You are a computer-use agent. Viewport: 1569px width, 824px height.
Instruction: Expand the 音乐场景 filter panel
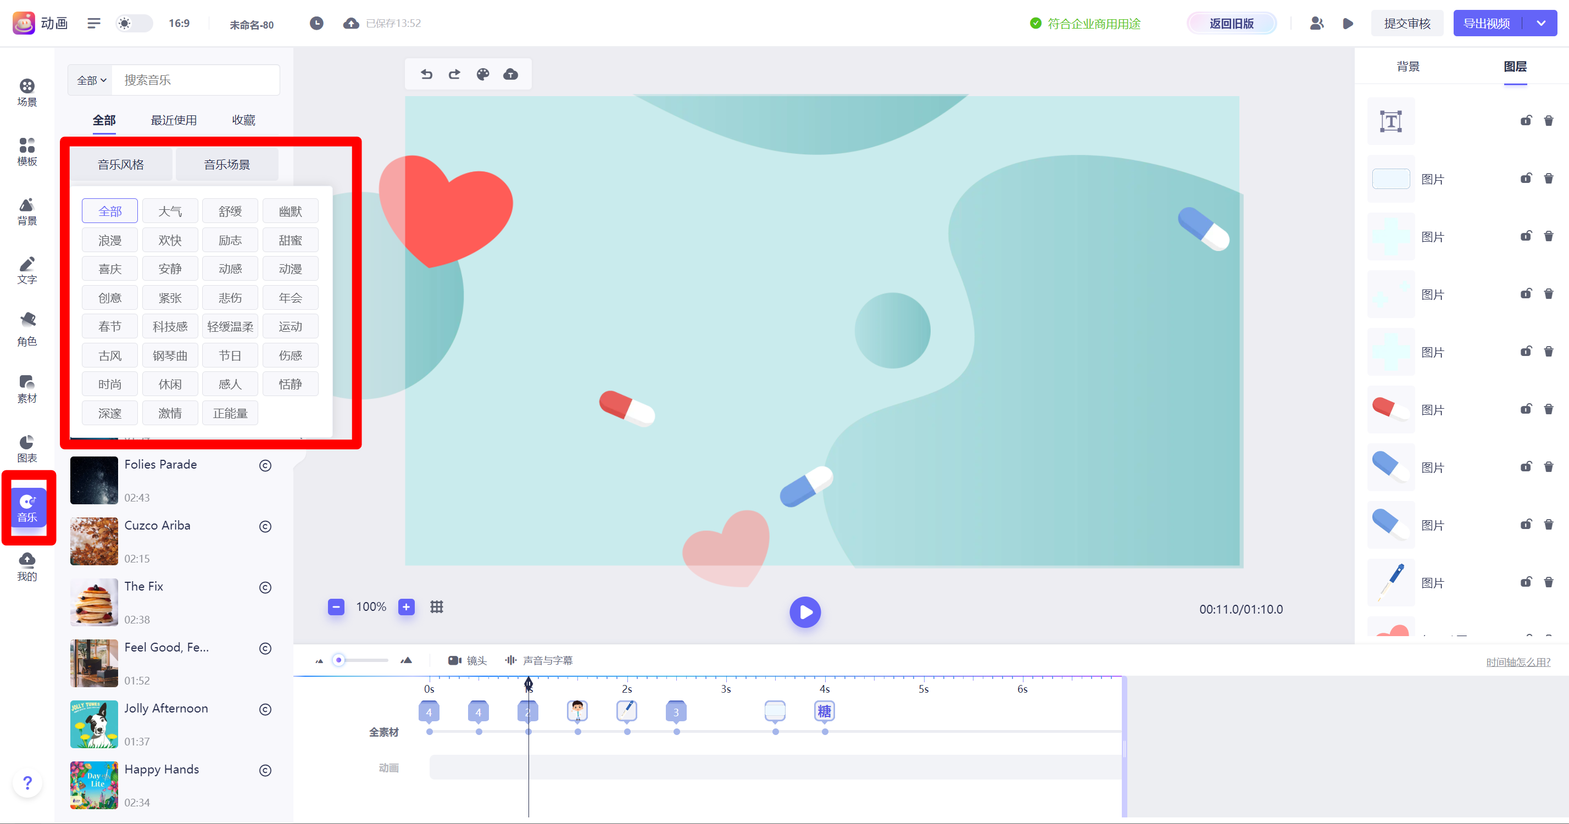[x=226, y=164]
